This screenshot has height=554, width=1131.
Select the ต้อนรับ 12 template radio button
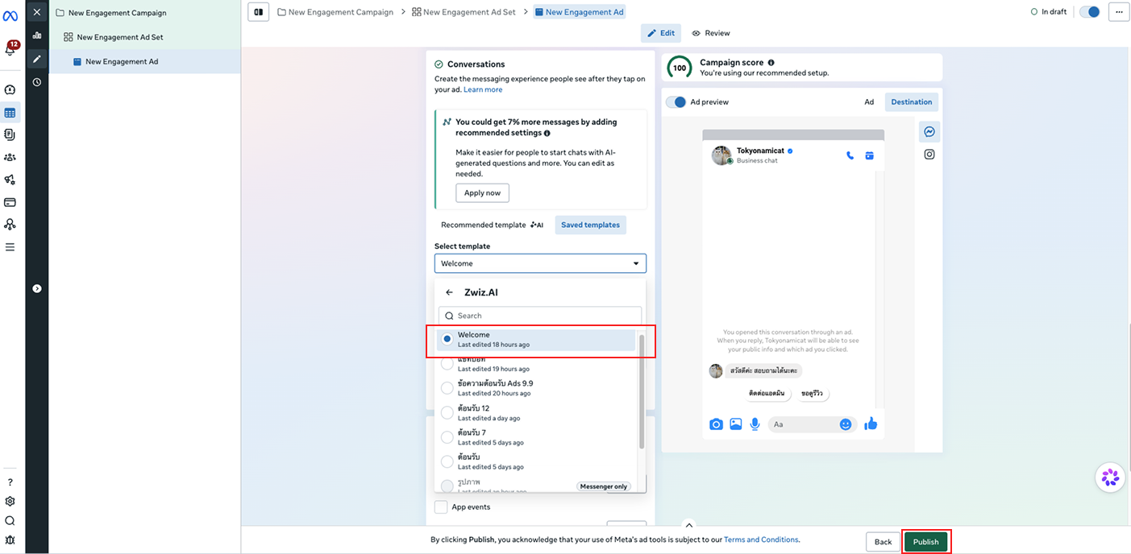pos(447,412)
